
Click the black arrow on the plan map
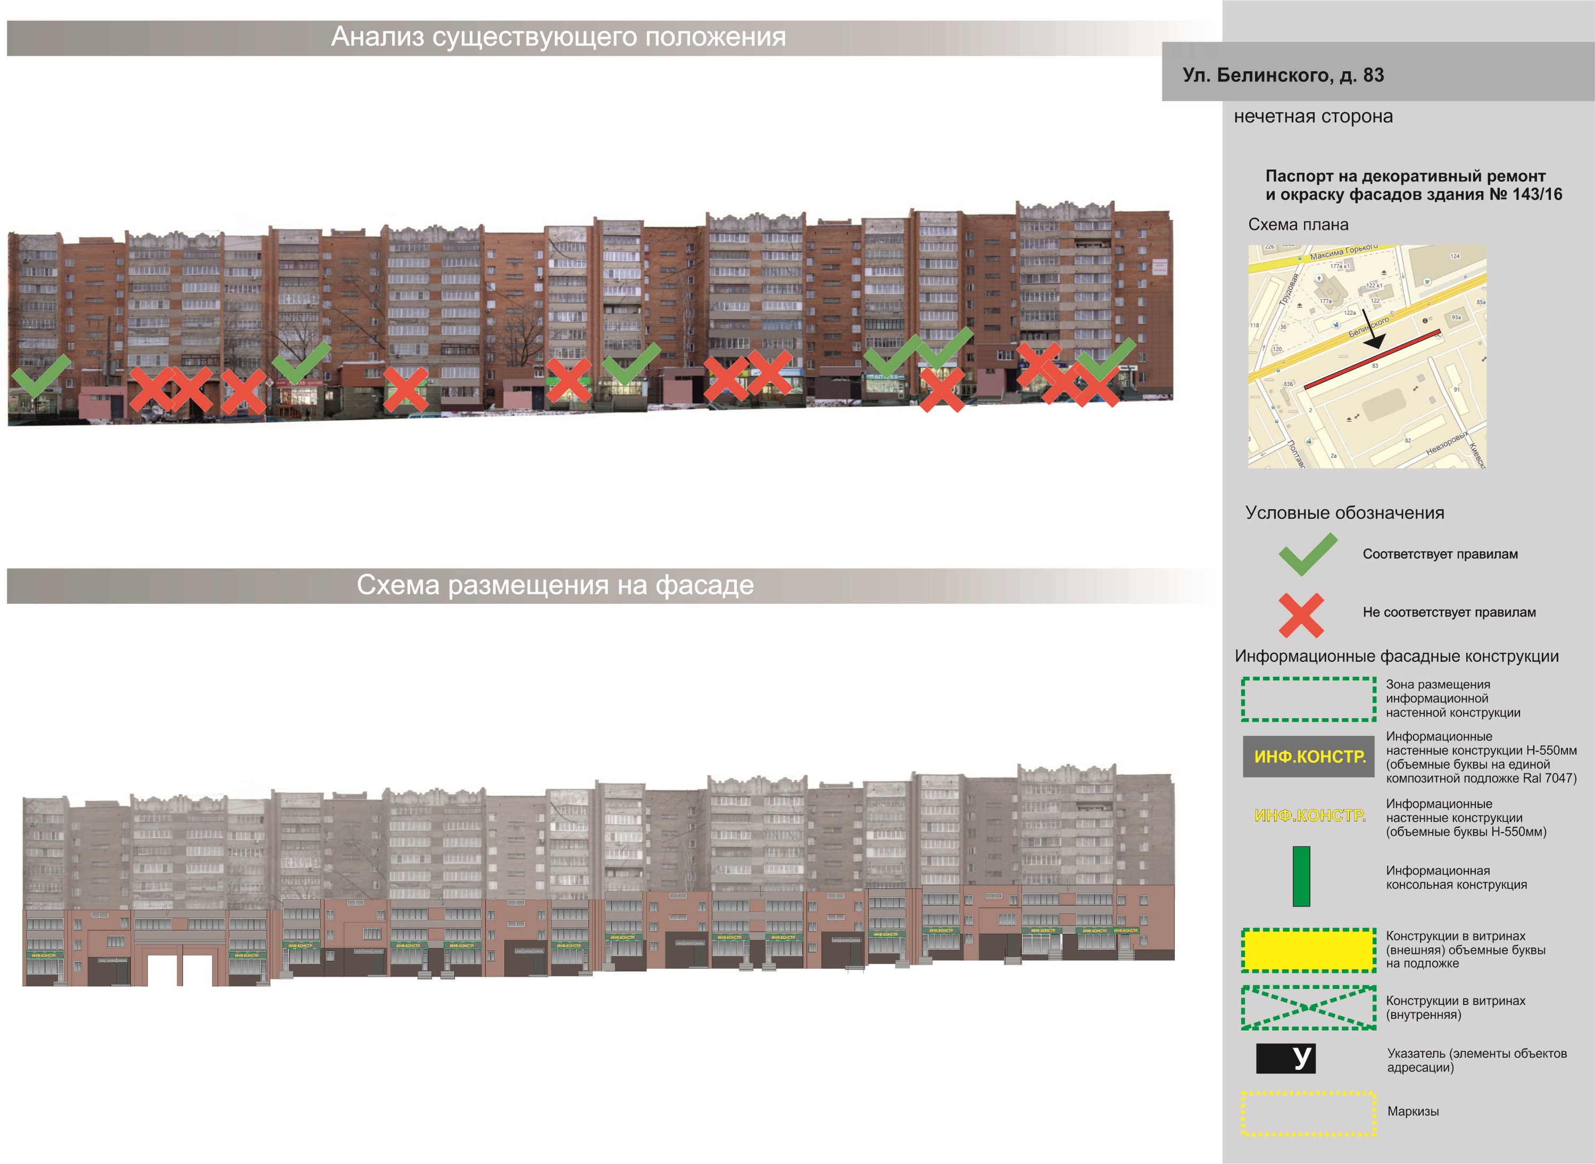pos(1375,329)
